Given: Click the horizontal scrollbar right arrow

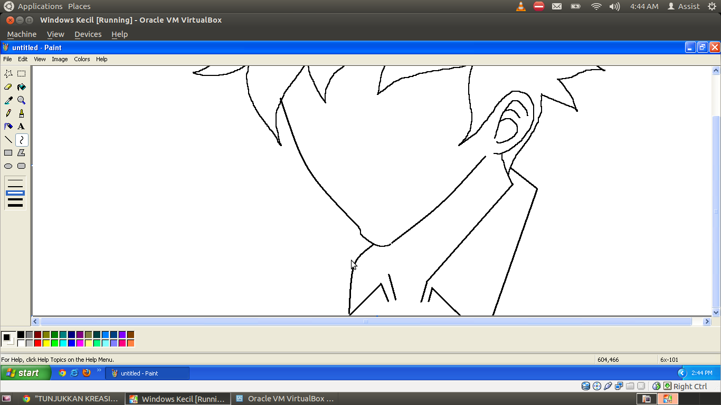Looking at the screenshot, I should (x=707, y=321).
